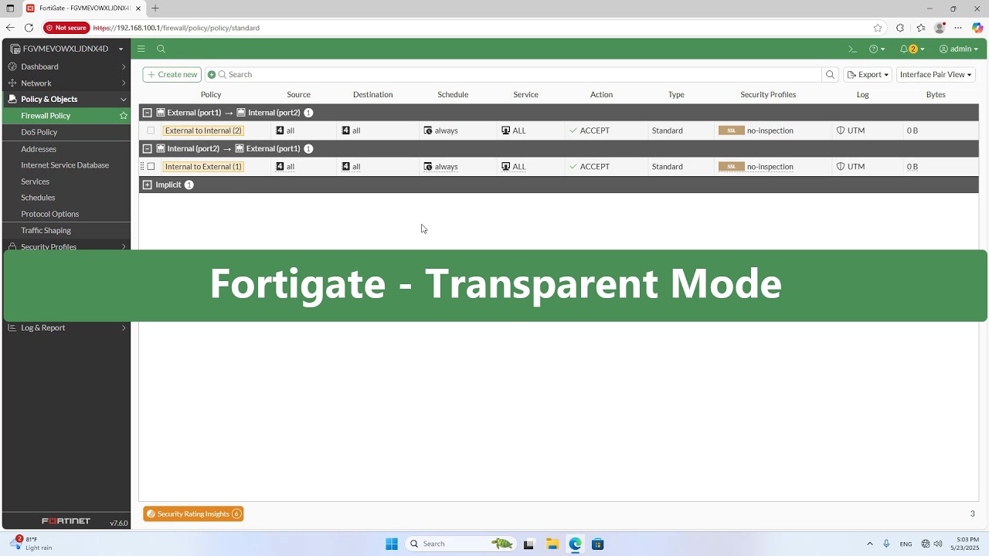Favorite Firewall Policy with the star icon
Screen dimensions: 989x556
123,116
